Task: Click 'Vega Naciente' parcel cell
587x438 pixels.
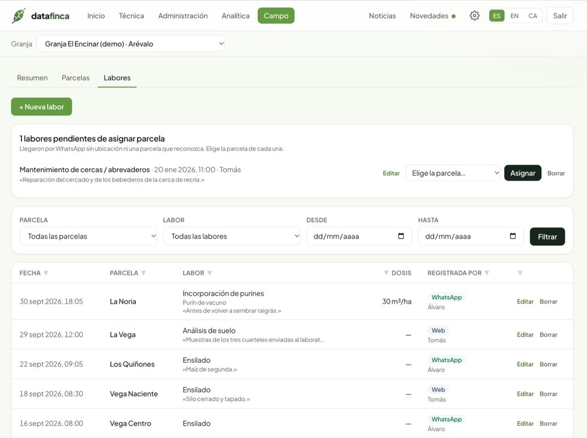Action: 134,393
